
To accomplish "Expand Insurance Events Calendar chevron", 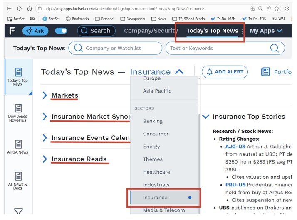I will (45, 138).
